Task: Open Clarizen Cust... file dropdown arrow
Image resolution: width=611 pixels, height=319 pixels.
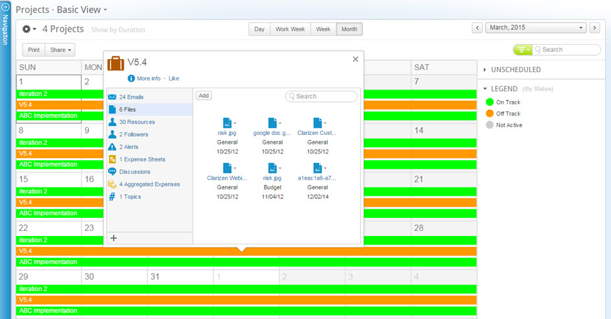Action: pos(326,123)
